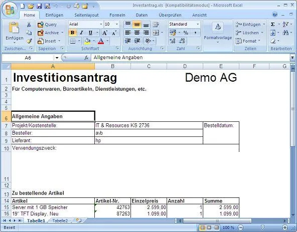The height and width of the screenshot is (232, 297).
Task: Toggle Underline formatting
Action: 90,33
